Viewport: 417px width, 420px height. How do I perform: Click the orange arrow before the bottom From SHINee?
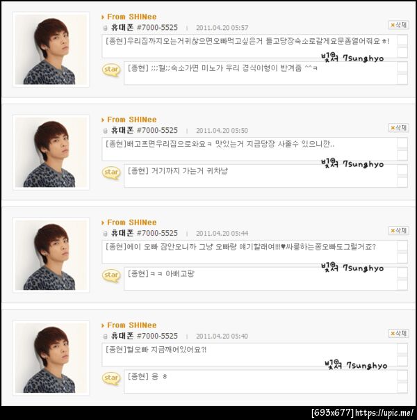[x=103, y=325]
